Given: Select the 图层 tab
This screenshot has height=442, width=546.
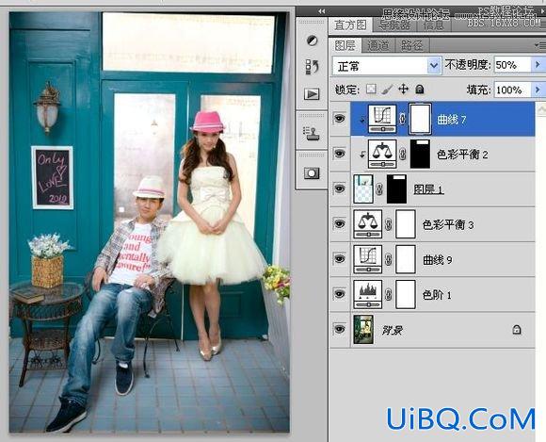Looking at the screenshot, I should point(345,45).
